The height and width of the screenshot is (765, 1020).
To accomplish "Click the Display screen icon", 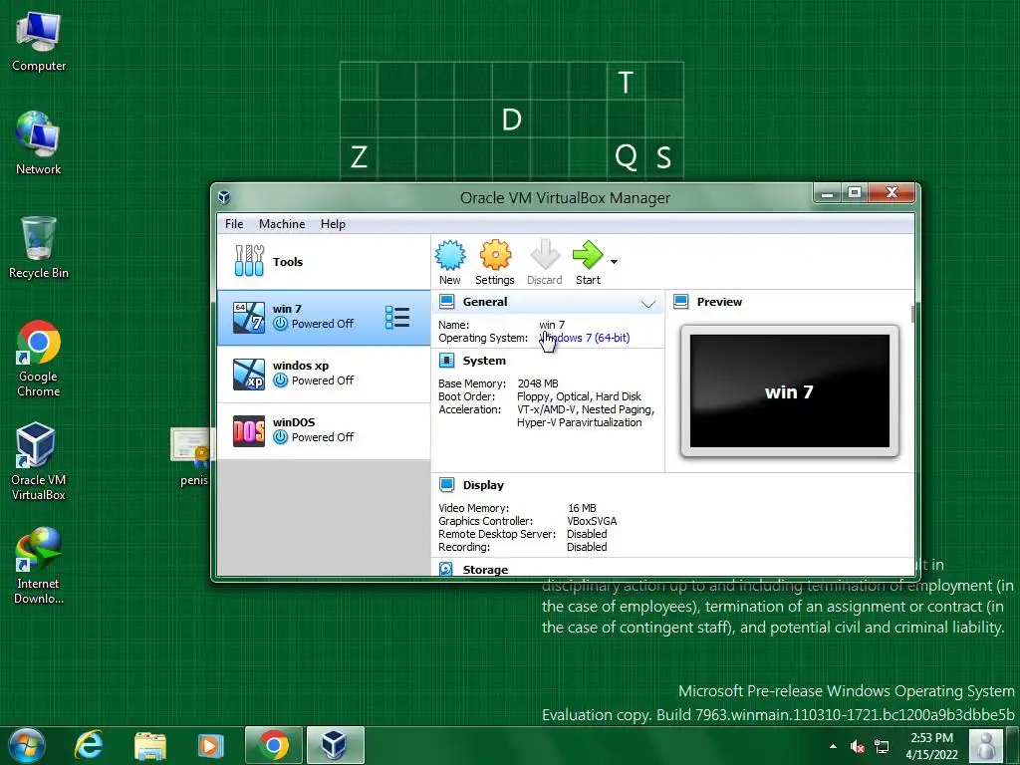I will [447, 485].
